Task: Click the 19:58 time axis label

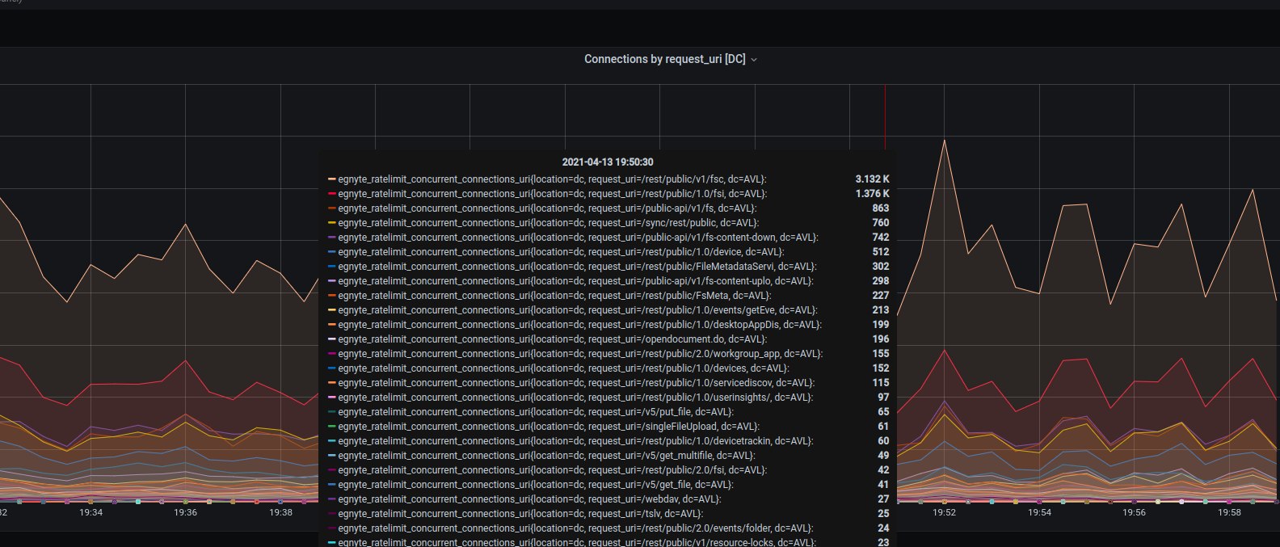Action: tap(1229, 512)
